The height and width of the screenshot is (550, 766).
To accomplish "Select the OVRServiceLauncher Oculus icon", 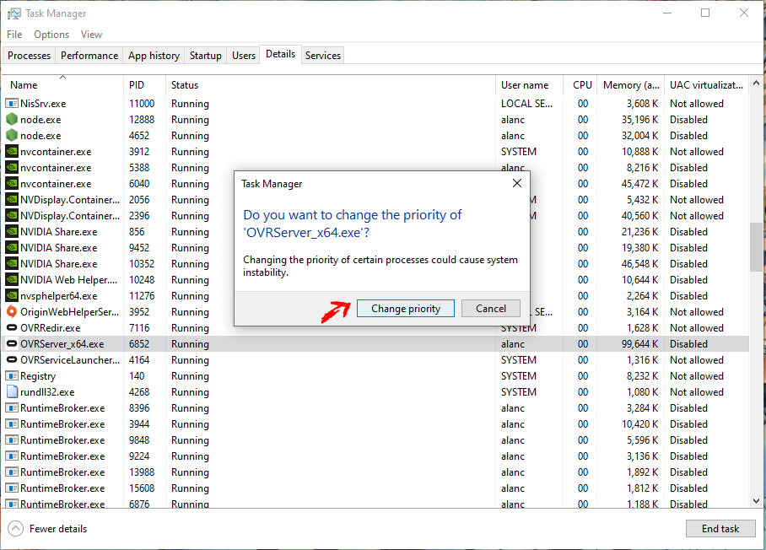I will click(12, 360).
